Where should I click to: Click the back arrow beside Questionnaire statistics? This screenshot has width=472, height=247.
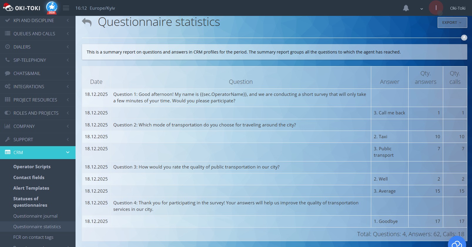[x=87, y=22]
